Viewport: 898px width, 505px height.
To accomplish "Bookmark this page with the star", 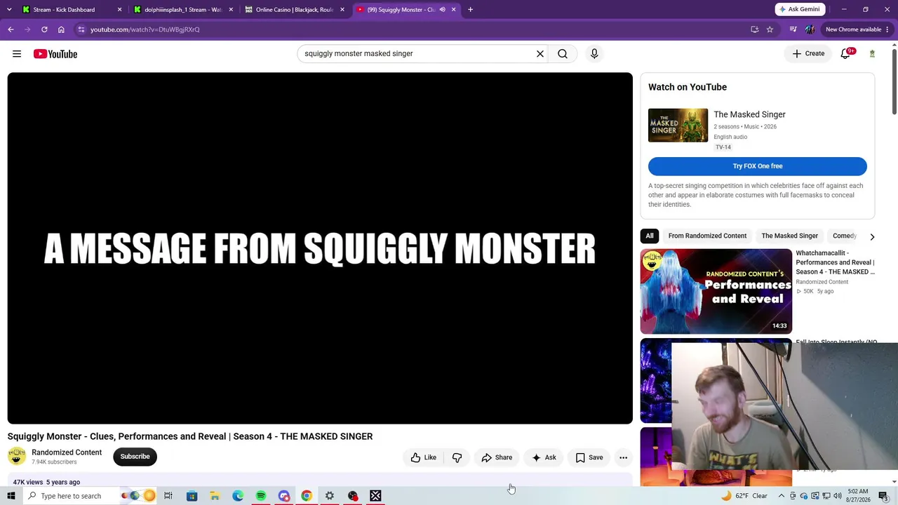I will click(770, 29).
